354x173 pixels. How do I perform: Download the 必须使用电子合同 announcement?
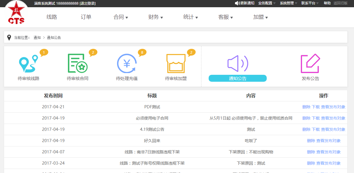(316, 118)
